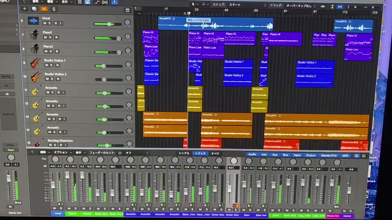Toggle the global S solo button
This screenshot has width=392, height=220.
53,9
